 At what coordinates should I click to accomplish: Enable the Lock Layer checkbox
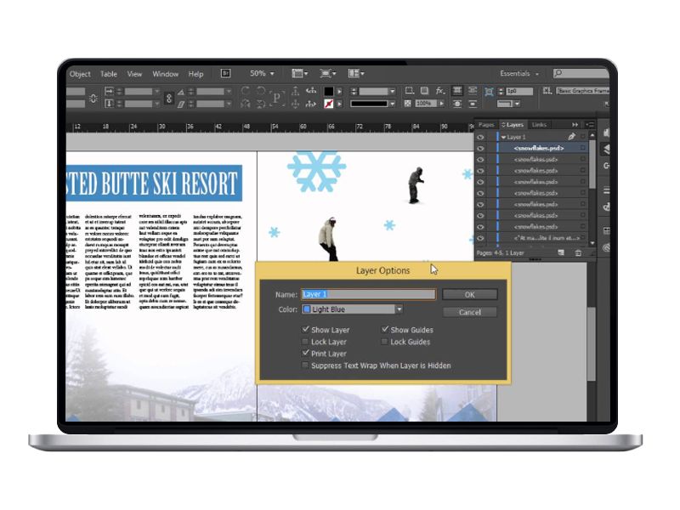(x=307, y=342)
